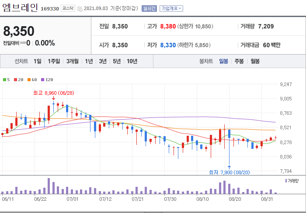Click the 상한가 10,850 text
306x213 pixels.
195,26
